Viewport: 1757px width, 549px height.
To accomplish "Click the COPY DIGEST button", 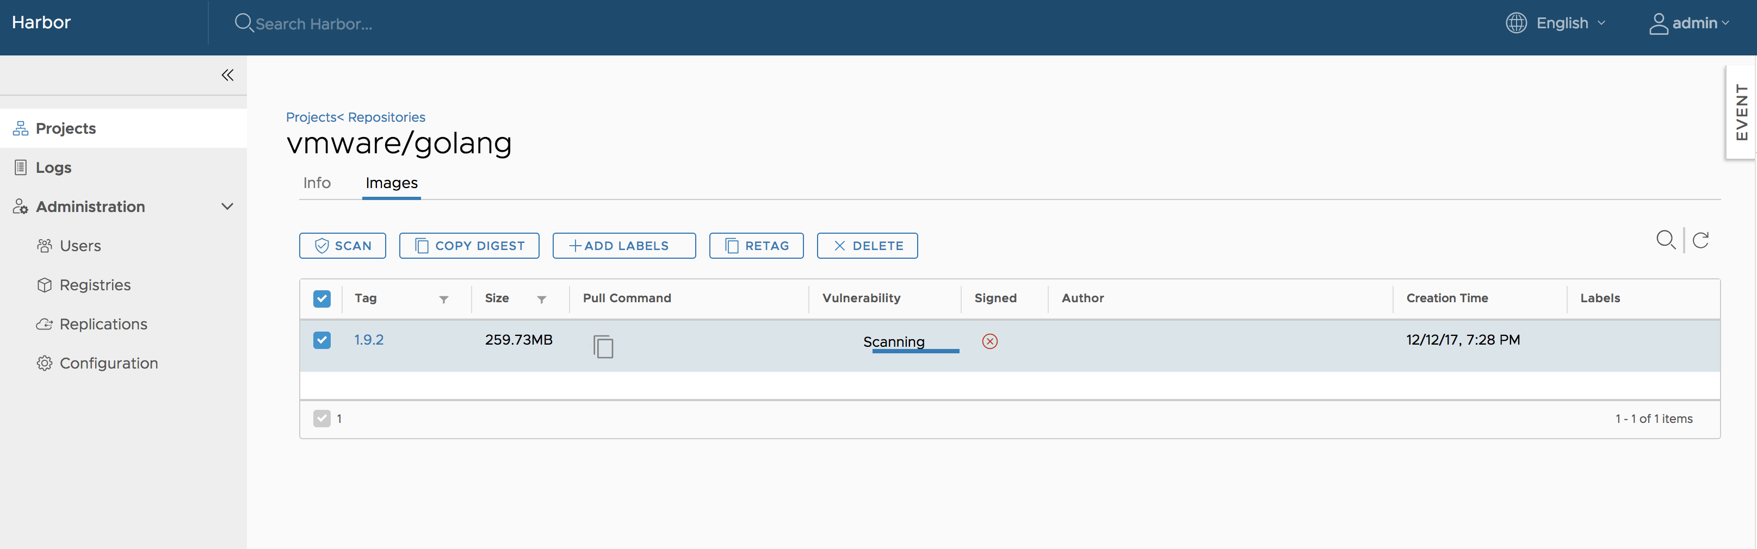I will (469, 246).
